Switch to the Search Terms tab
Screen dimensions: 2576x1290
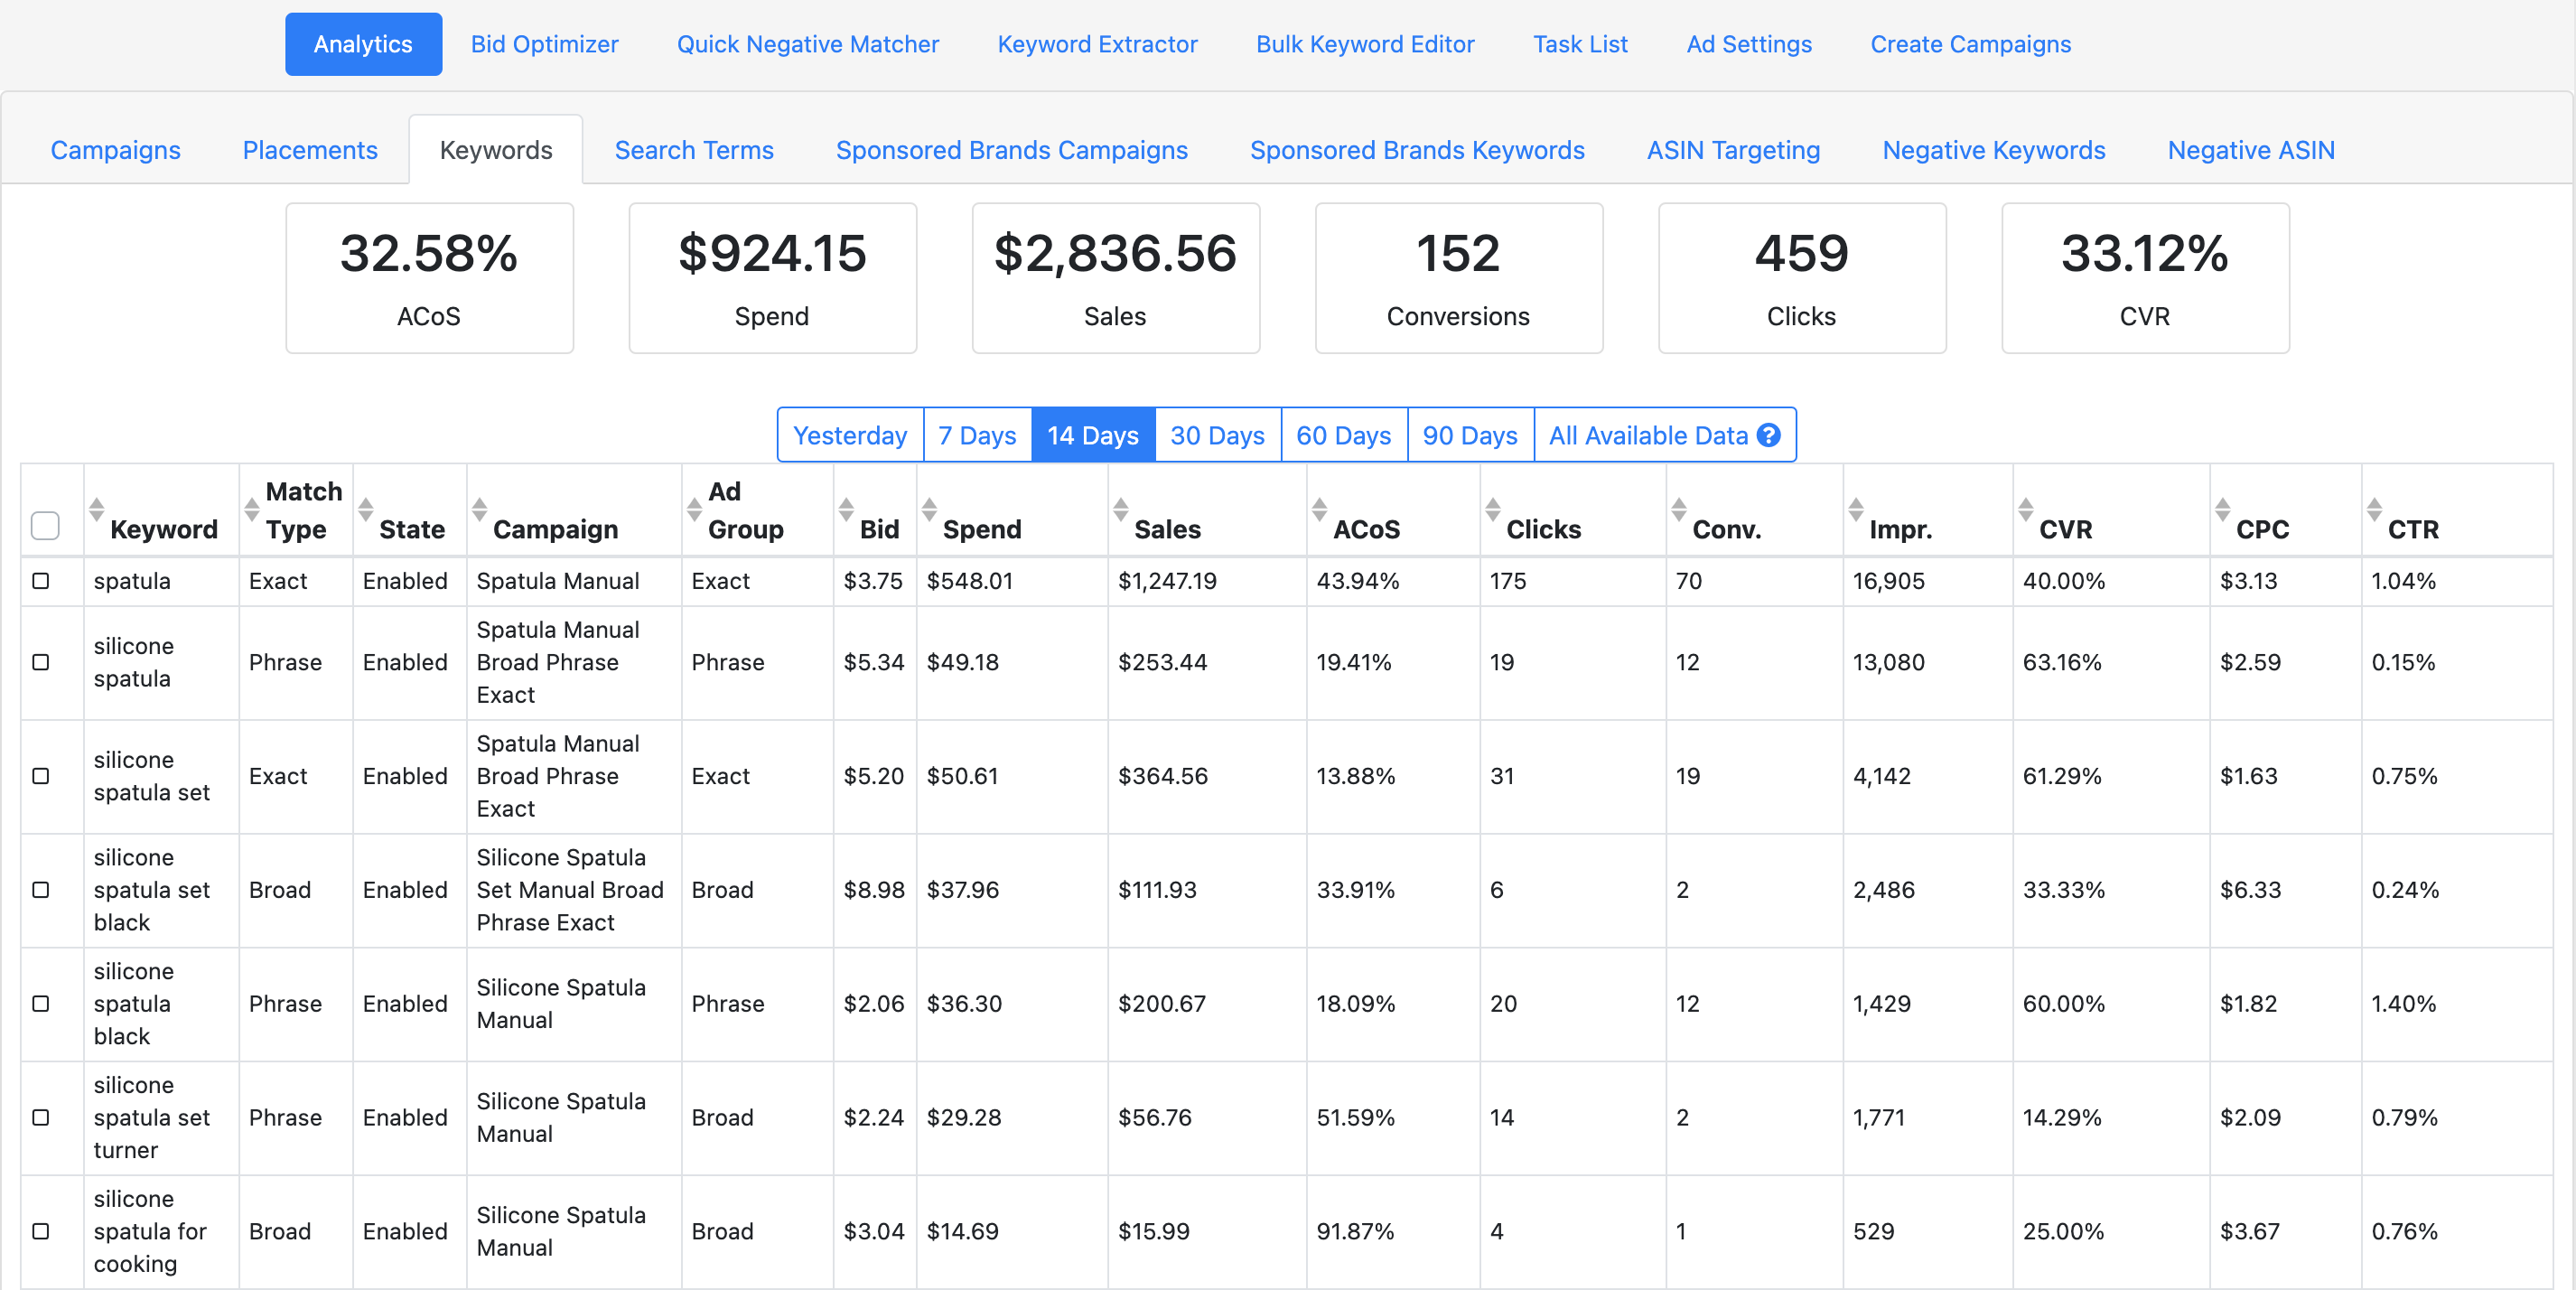(x=694, y=150)
